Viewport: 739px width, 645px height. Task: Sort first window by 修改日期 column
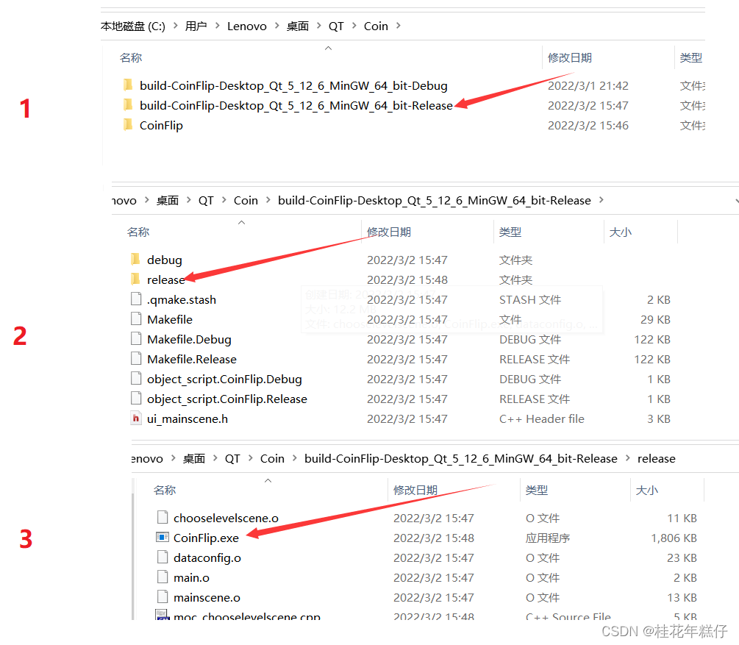coord(570,57)
